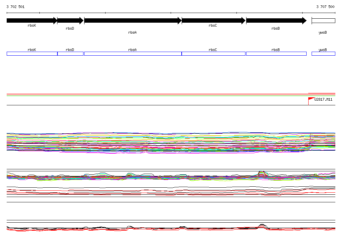Image resolution: width=342 pixels, height=238 pixels.
Task: Click the black rbsB gene arrow
Action: [276, 21]
